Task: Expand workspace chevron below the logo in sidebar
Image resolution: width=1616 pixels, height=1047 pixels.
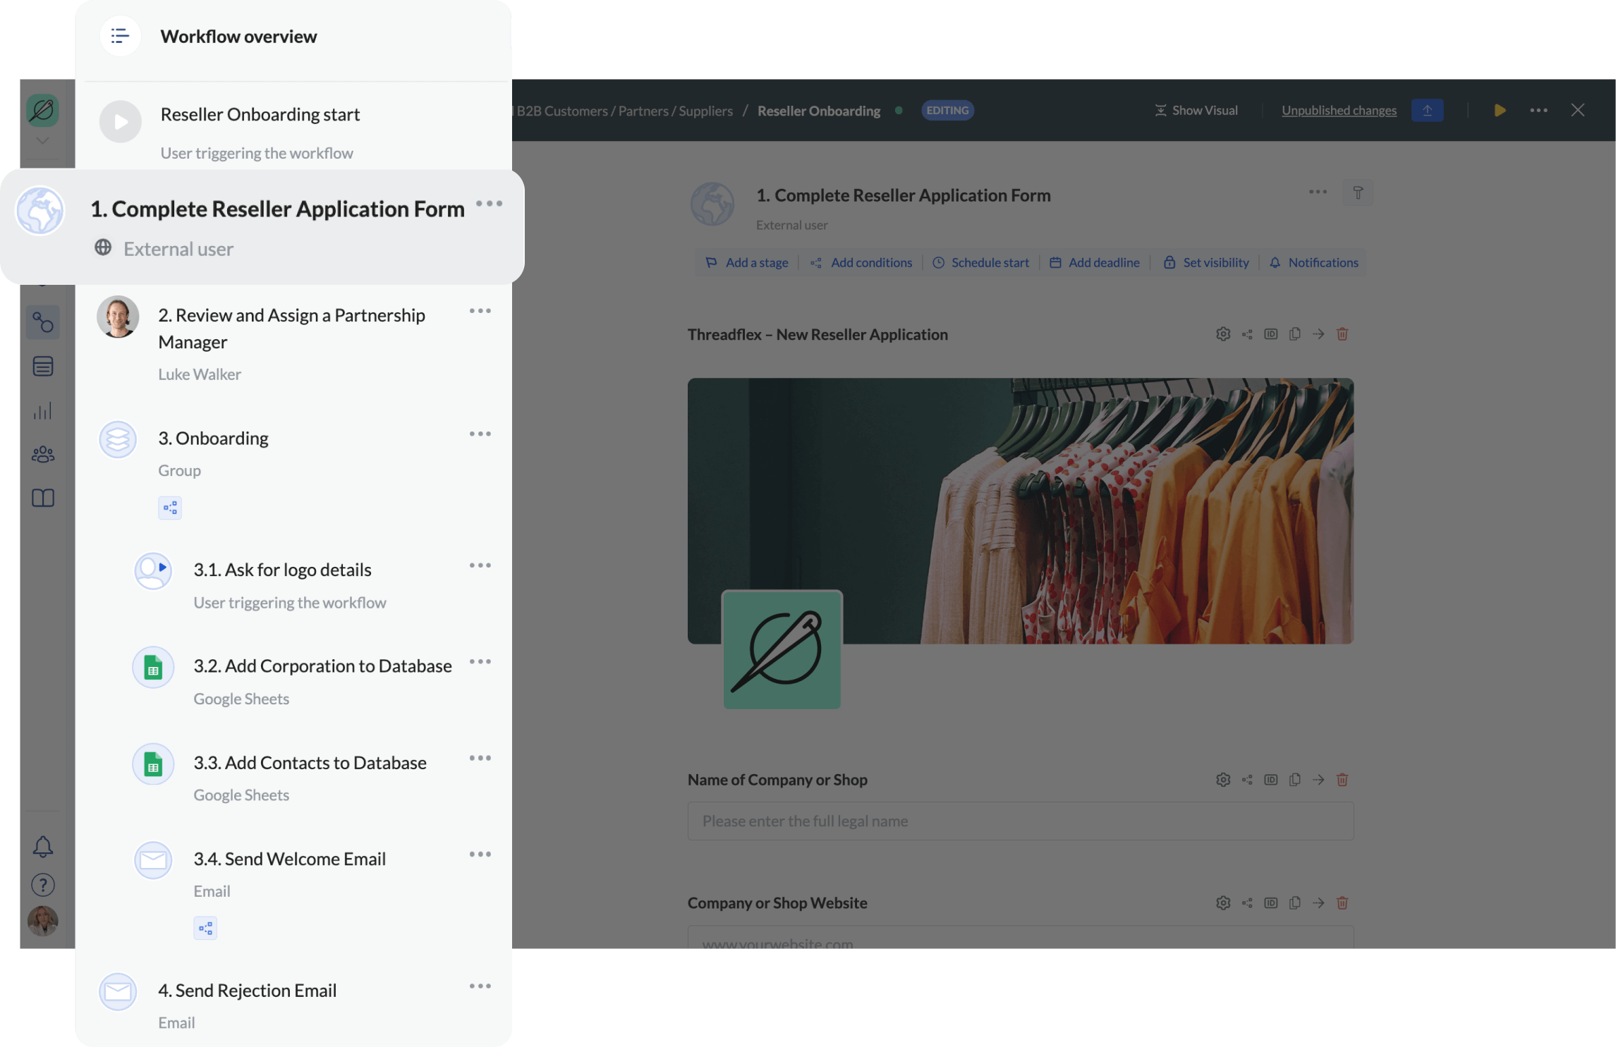Action: coord(42,141)
